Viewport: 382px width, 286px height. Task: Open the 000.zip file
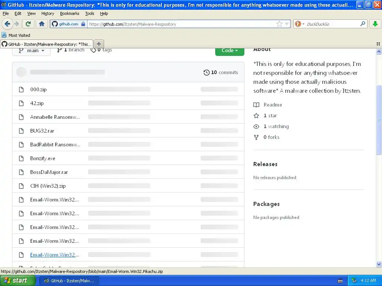click(x=38, y=89)
